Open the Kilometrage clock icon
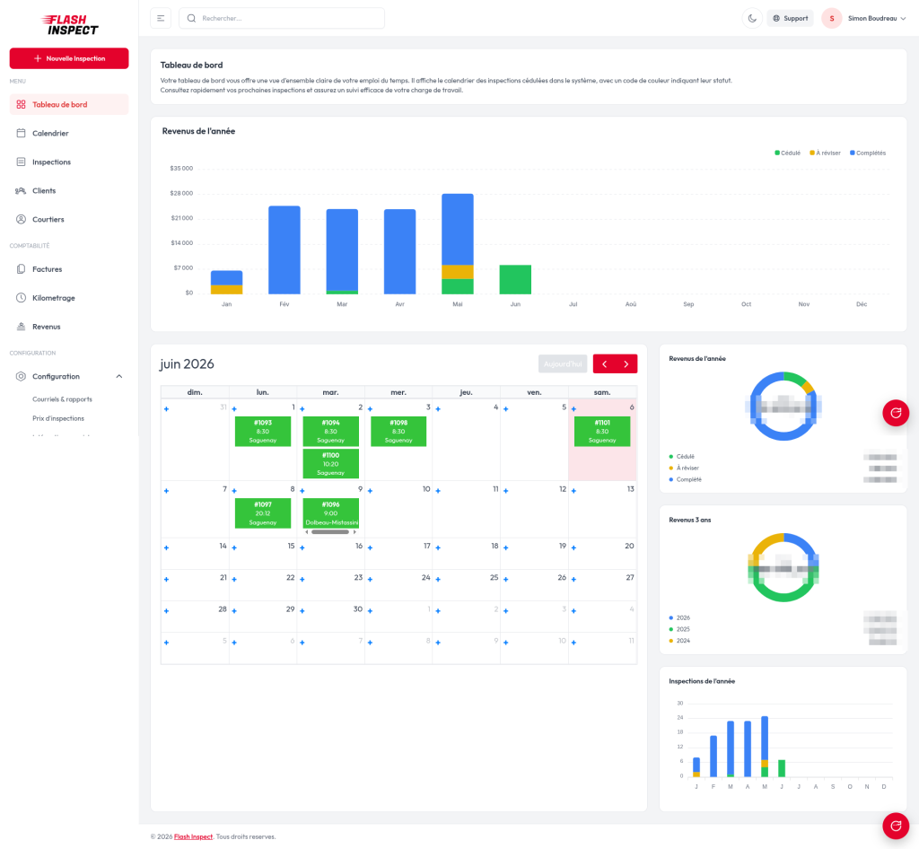 pos(22,298)
